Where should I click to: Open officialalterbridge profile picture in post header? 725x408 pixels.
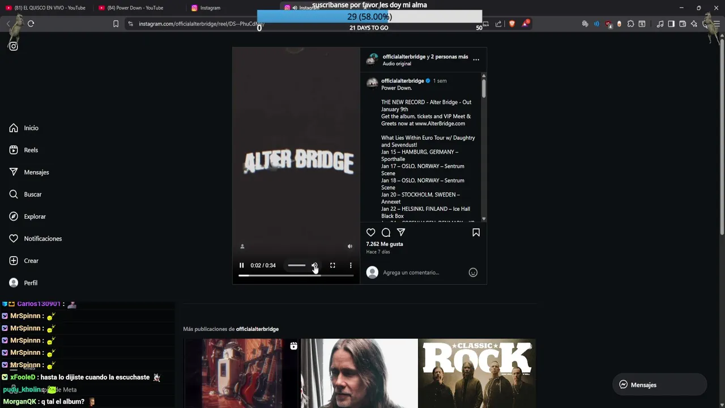coord(373,59)
